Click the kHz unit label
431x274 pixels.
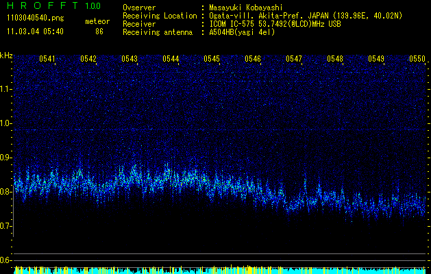point(6,55)
